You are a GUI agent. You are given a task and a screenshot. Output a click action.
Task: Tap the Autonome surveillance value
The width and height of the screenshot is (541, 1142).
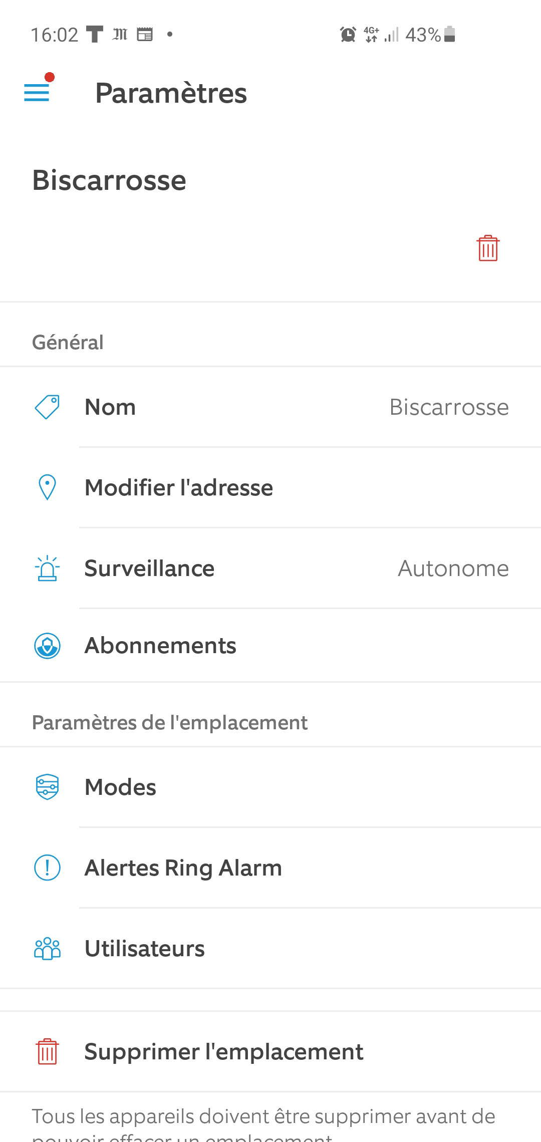coord(453,568)
